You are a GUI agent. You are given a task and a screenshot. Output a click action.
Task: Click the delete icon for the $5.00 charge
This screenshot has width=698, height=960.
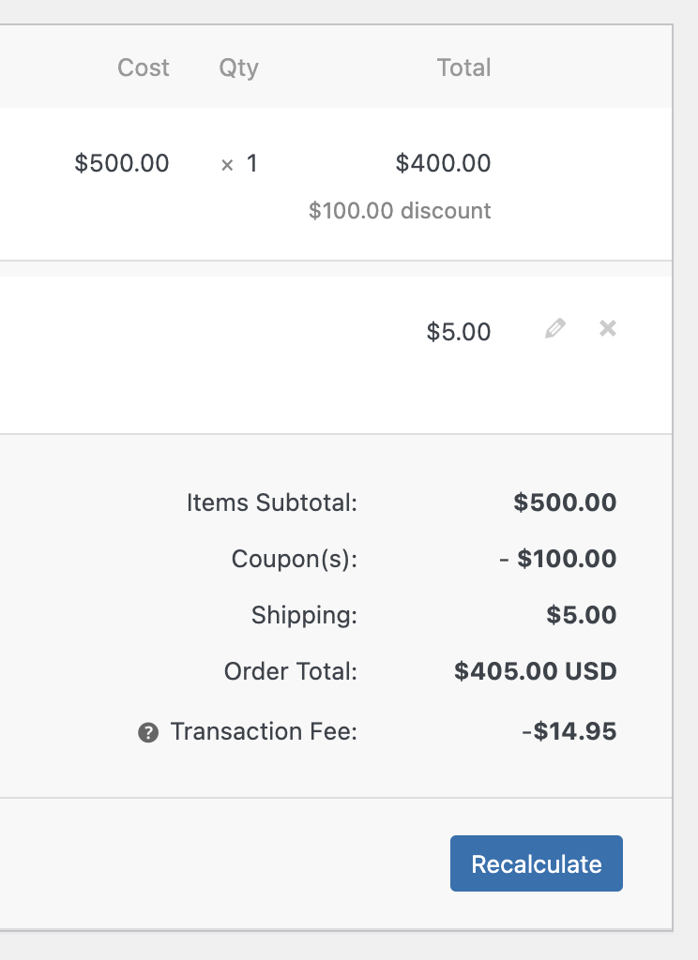[x=606, y=328]
